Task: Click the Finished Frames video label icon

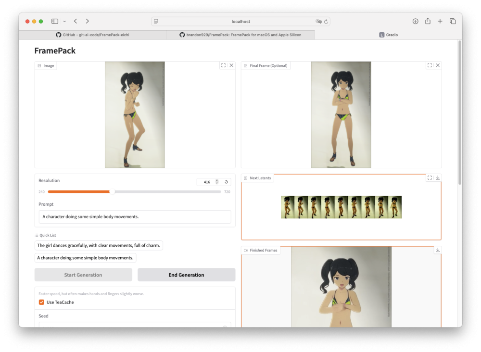Action: 246,251
